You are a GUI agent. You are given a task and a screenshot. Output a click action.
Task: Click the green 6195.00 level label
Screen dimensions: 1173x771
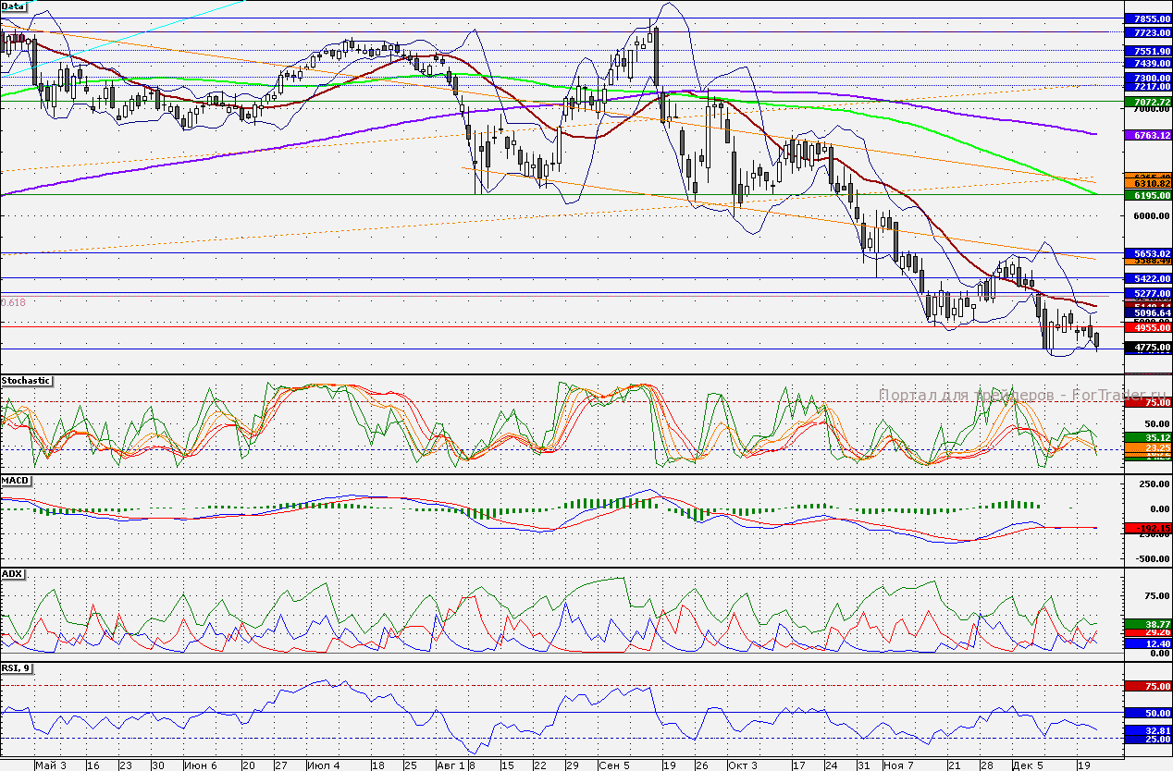point(1147,195)
